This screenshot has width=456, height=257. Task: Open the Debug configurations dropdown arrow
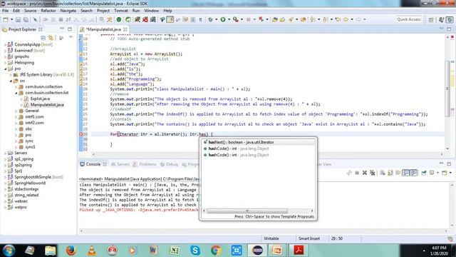tap(216, 19)
